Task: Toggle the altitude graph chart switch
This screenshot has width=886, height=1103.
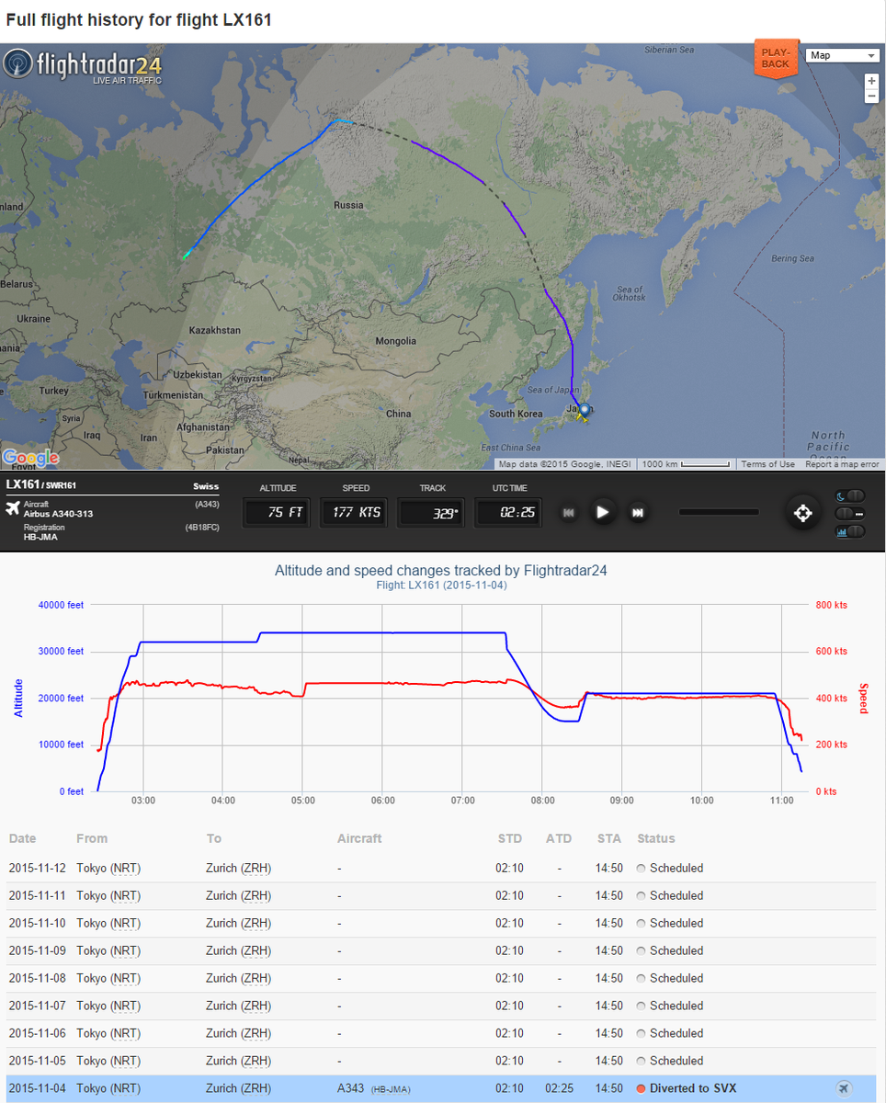Action: (x=849, y=530)
